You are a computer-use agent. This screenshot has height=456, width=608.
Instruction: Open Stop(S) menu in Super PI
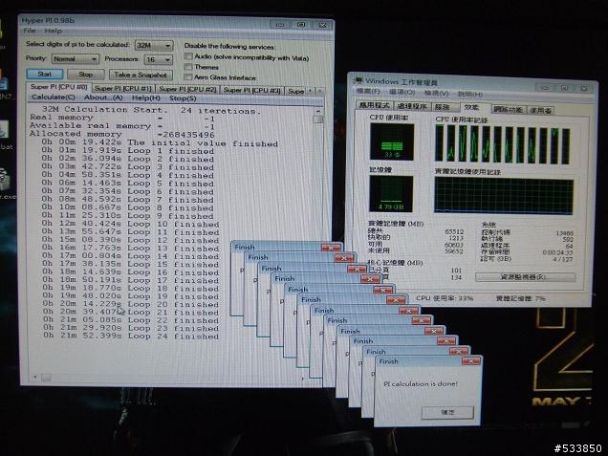pos(183,98)
